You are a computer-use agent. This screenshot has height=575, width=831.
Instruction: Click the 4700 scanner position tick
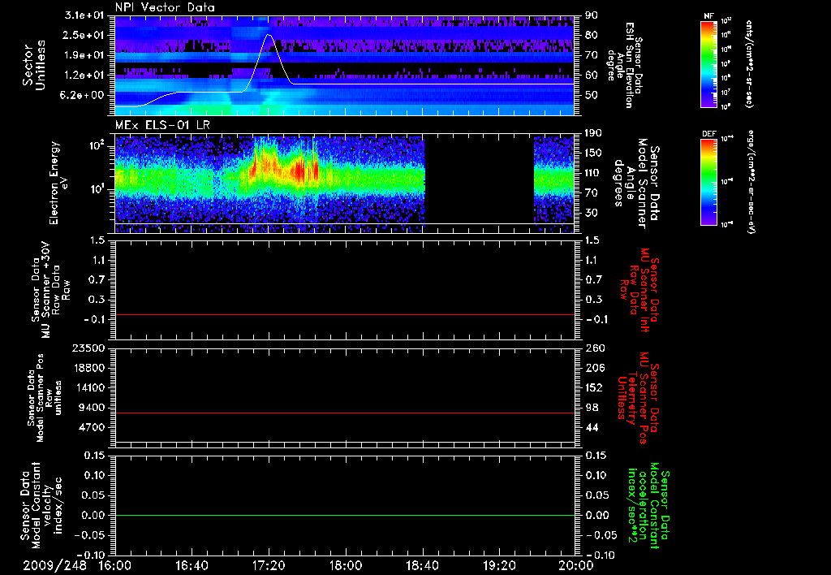92,427
